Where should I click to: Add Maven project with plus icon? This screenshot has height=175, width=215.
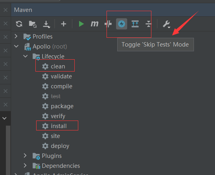(64, 24)
